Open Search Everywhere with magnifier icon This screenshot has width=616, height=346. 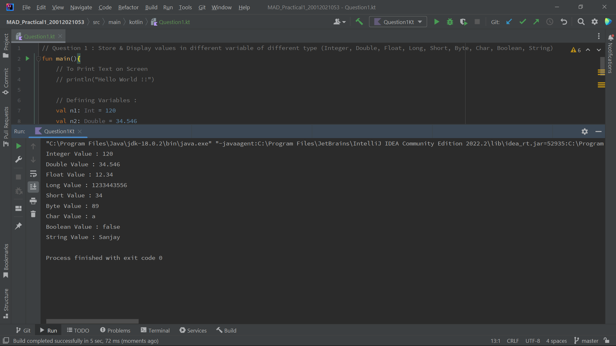pyautogui.click(x=581, y=21)
